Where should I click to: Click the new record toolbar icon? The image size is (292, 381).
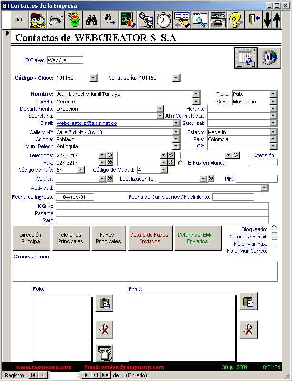(20, 20)
